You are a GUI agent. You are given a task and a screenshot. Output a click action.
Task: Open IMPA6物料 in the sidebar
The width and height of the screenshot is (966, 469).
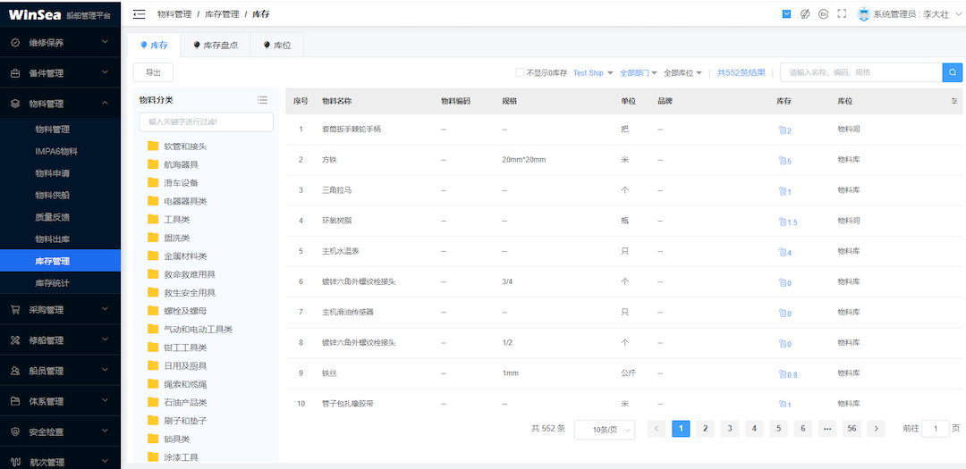[56, 151]
